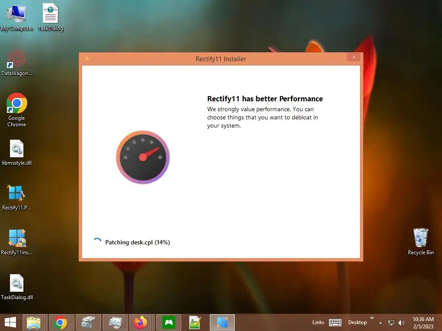Open the green game controller taskbar app
The height and width of the screenshot is (331, 442).
click(x=169, y=322)
